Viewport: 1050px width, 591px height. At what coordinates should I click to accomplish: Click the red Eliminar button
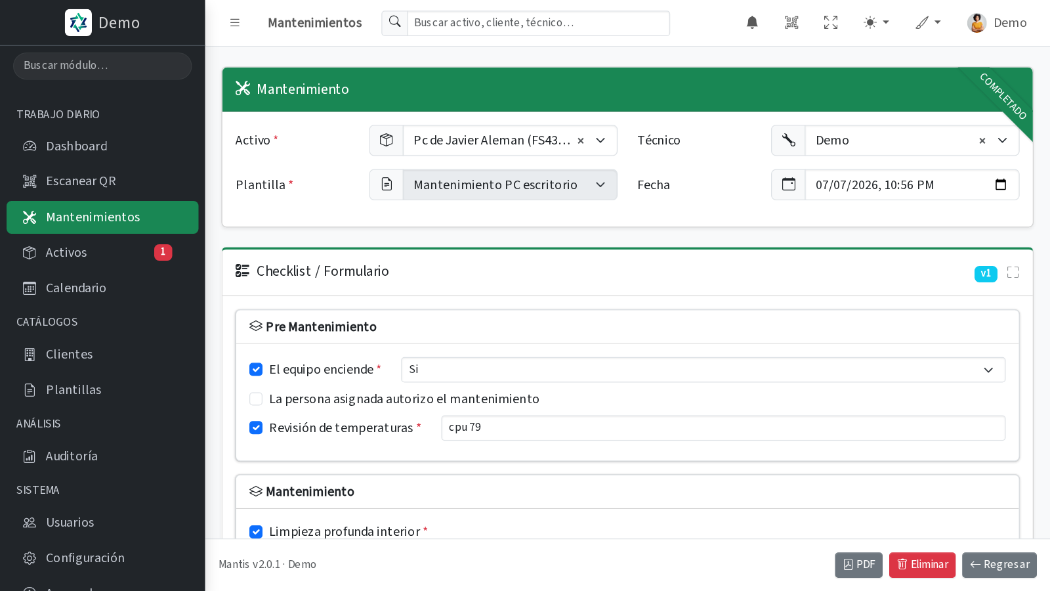pyautogui.click(x=922, y=565)
